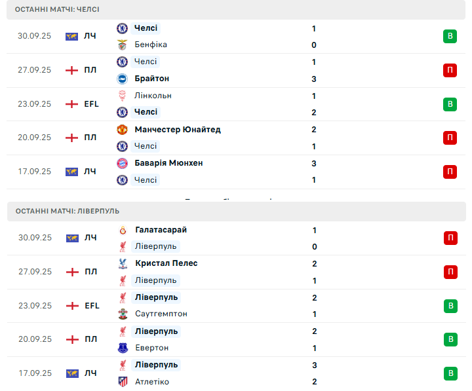Click the Manchester United crest icon

(122, 130)
